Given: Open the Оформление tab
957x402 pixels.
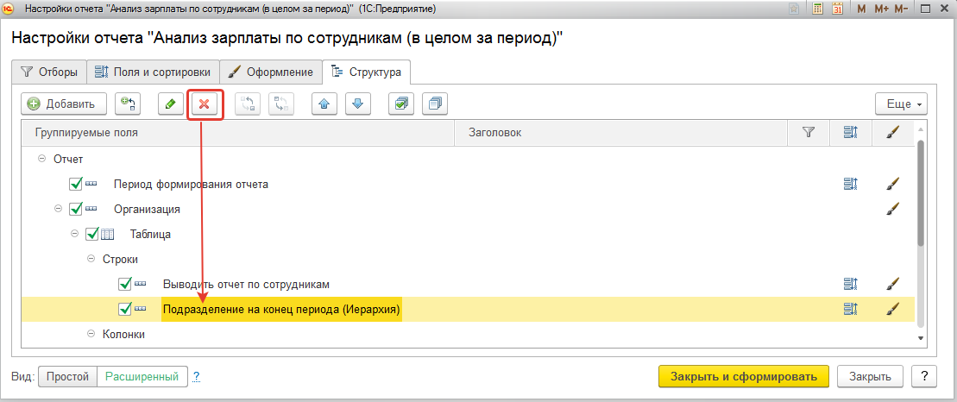Looking at the screenshot, I should coord(271,72).
